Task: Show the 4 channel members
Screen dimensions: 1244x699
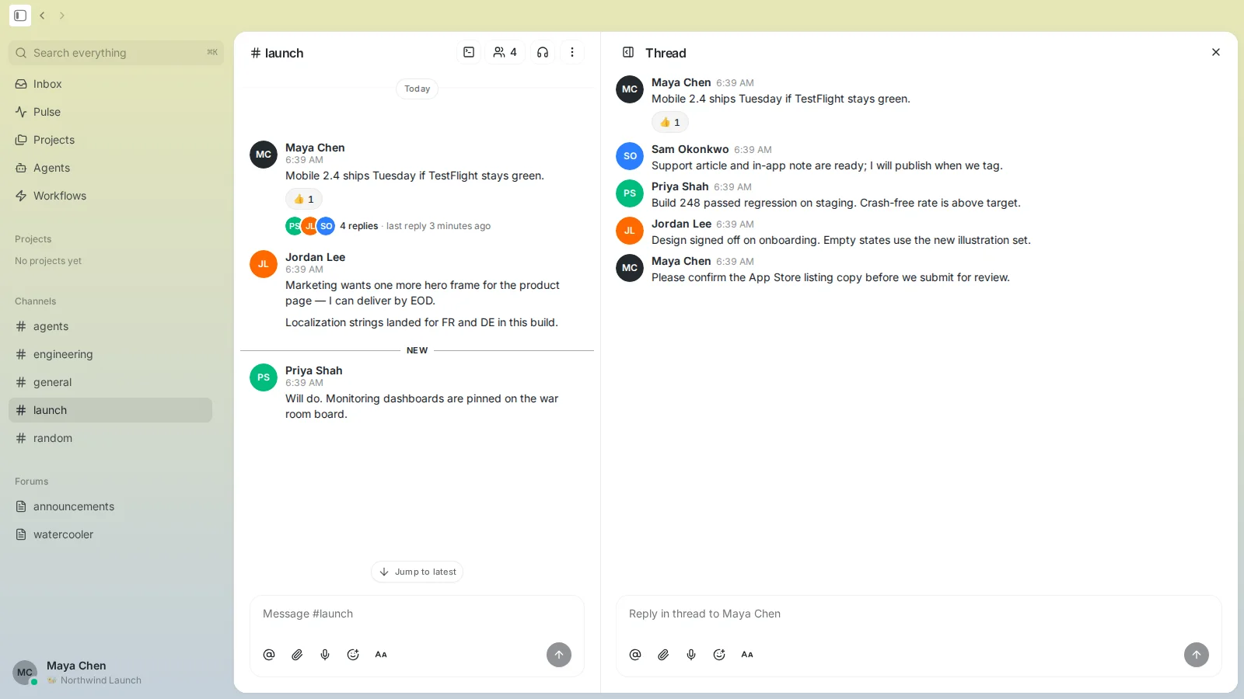Action: click(x=505, y=52)
